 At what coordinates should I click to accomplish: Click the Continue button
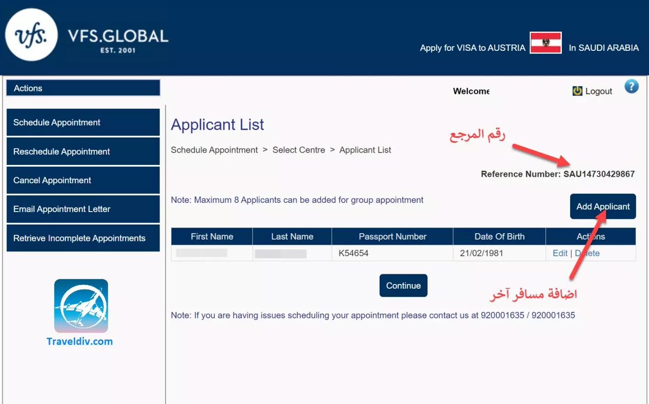403,286
